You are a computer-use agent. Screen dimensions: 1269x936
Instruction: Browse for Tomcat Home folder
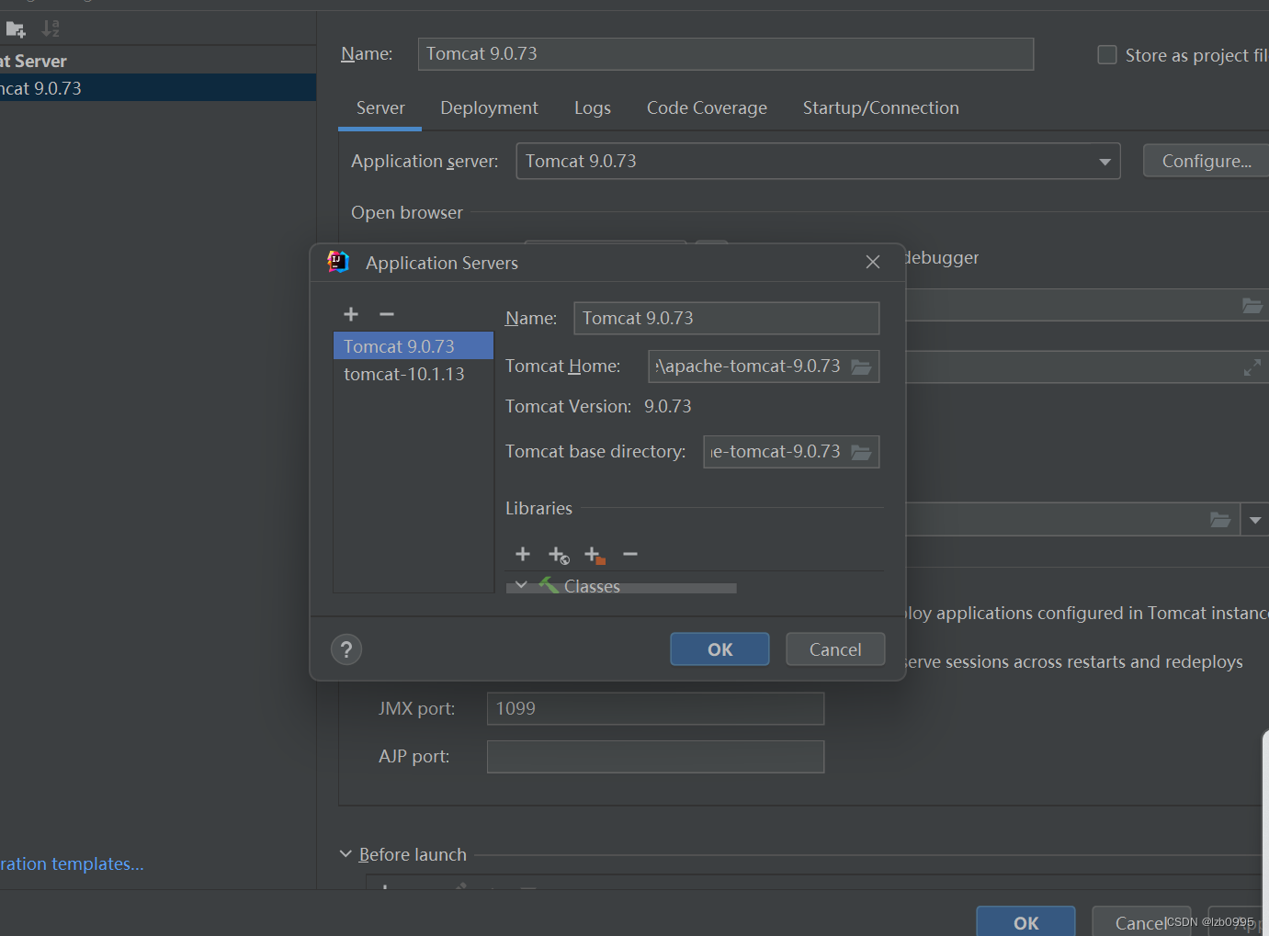[861, 367]
